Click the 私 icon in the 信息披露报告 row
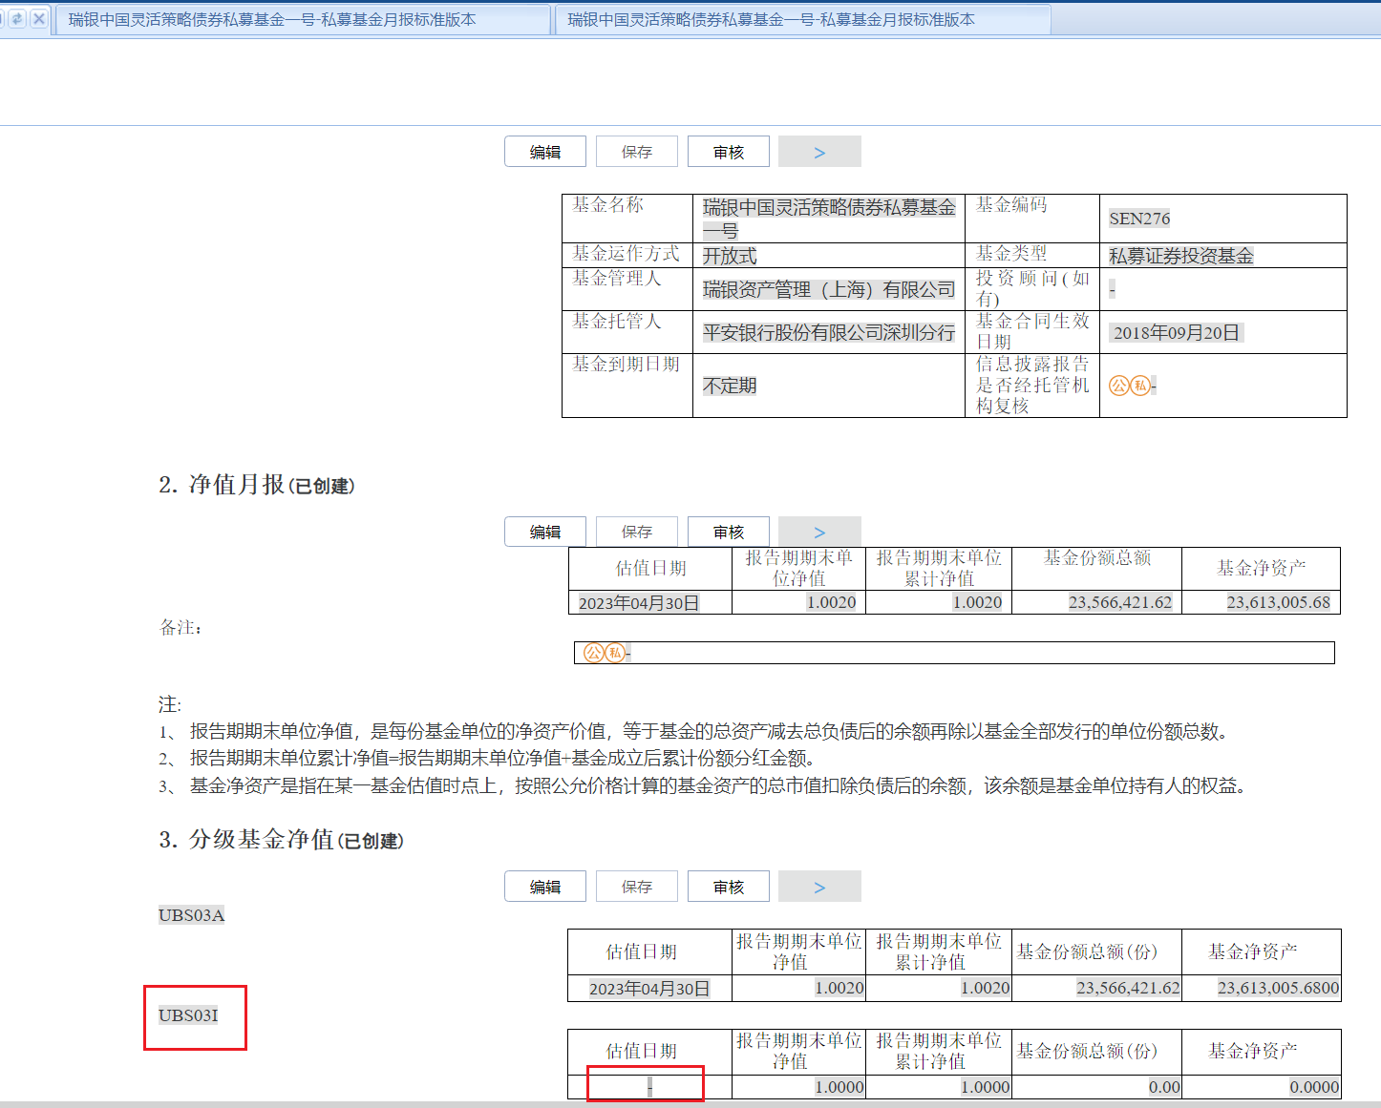Screen dimensions: 1381x1108 point(1140,386)
